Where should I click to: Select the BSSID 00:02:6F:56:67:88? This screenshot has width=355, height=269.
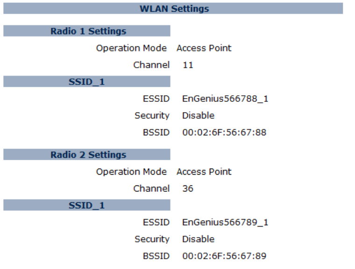(x=224, y=132)
